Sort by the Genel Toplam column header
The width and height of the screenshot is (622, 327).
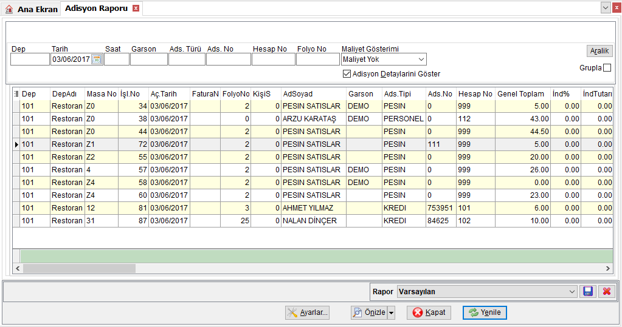[522, 94]
